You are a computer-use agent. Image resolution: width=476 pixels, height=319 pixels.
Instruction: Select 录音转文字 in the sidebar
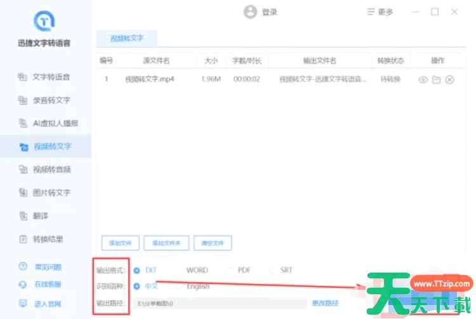point(44,100)
